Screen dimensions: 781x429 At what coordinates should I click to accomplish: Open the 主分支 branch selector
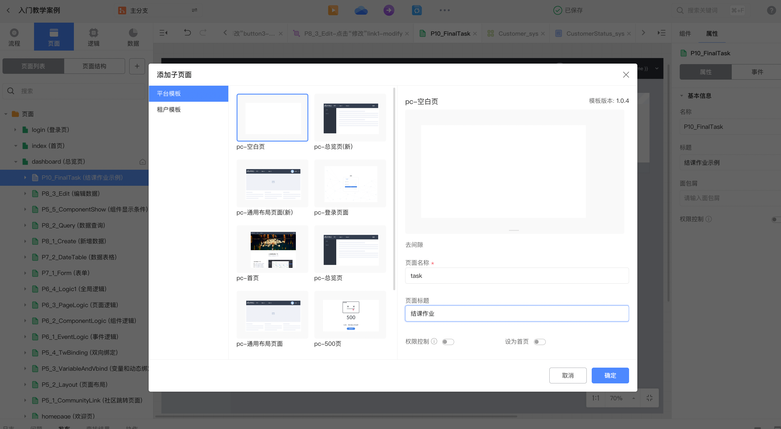pos(158,10)
